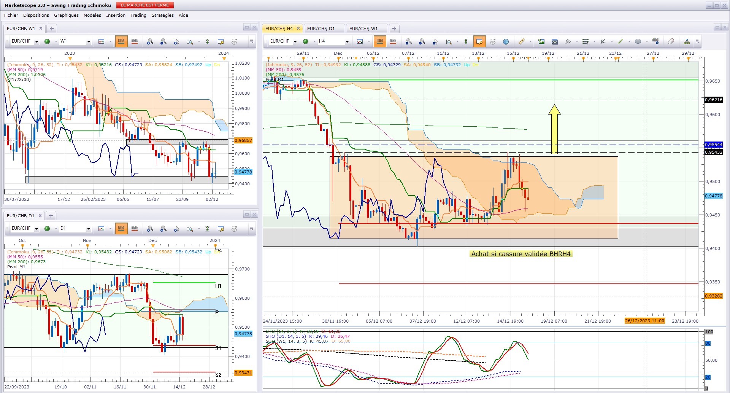Toggle Ask price display on D1 chart
Screen dimensions: 730x393
(x=135, y=228)
